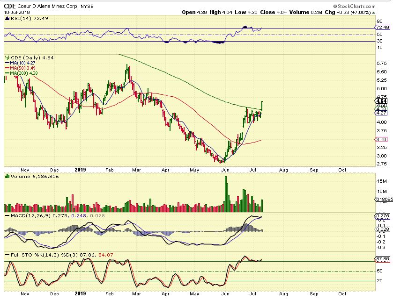
Task: Click the 10M label on volume axis
Action: 382,192
